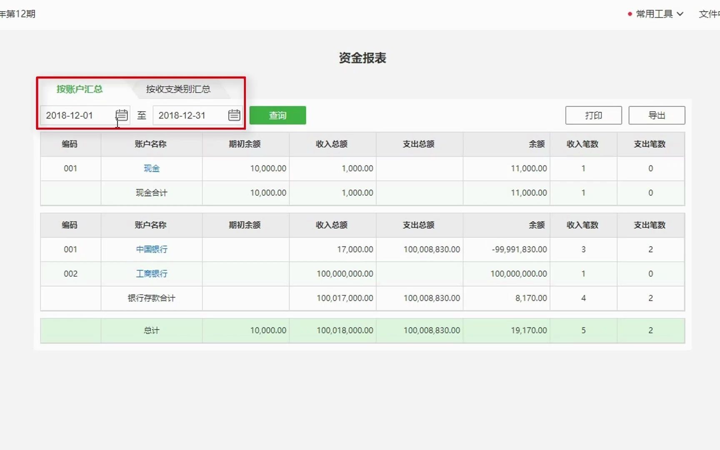The image size is (720, 450).
Task: Open the 常用工具 dropdown menu
Action: 659,14
